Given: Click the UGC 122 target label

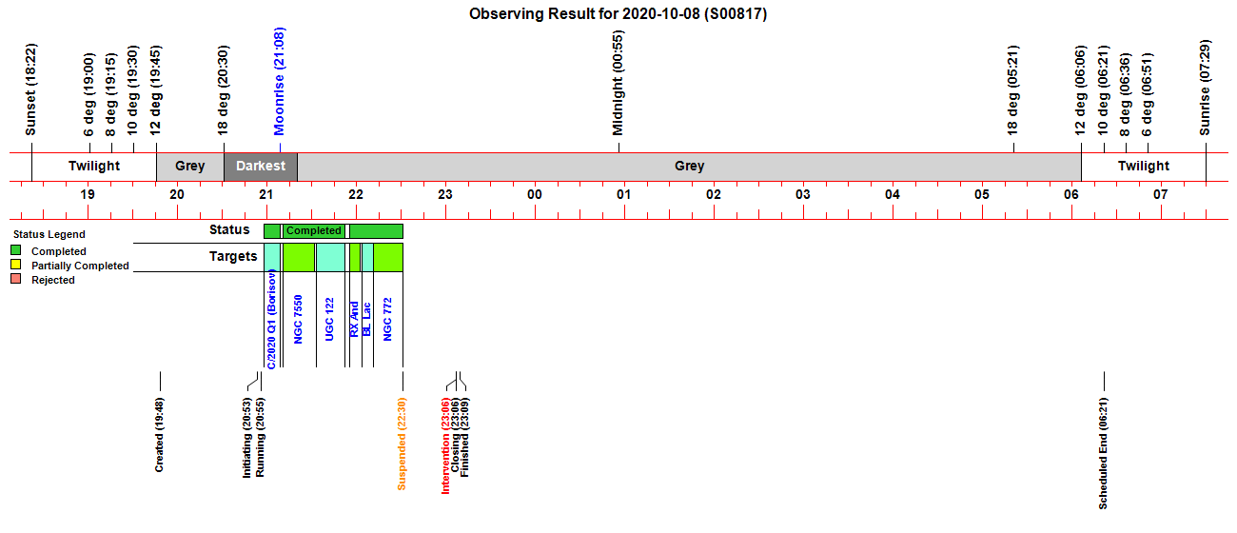Looking at the screenshot, I should click(x=330, y=319).
